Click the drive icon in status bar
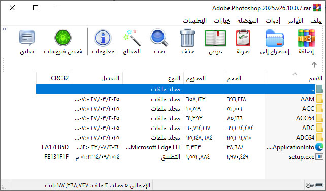 coord(319,185)
